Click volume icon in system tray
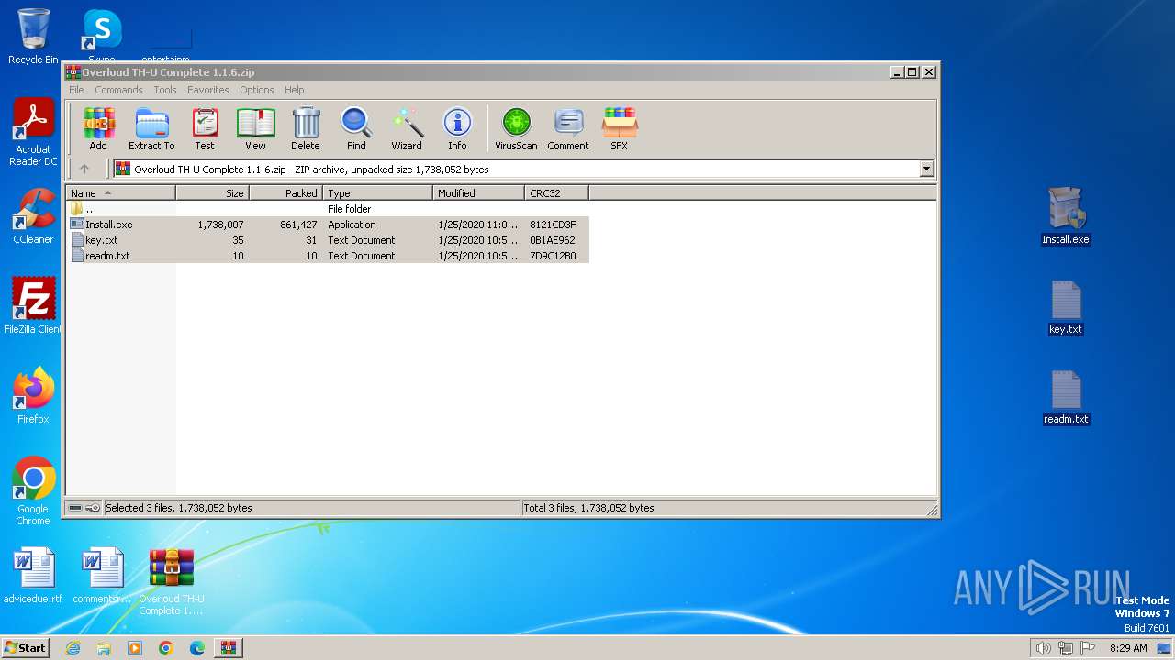The image size is (1175, 660). pyautogui.click(x=1043, y=648)
